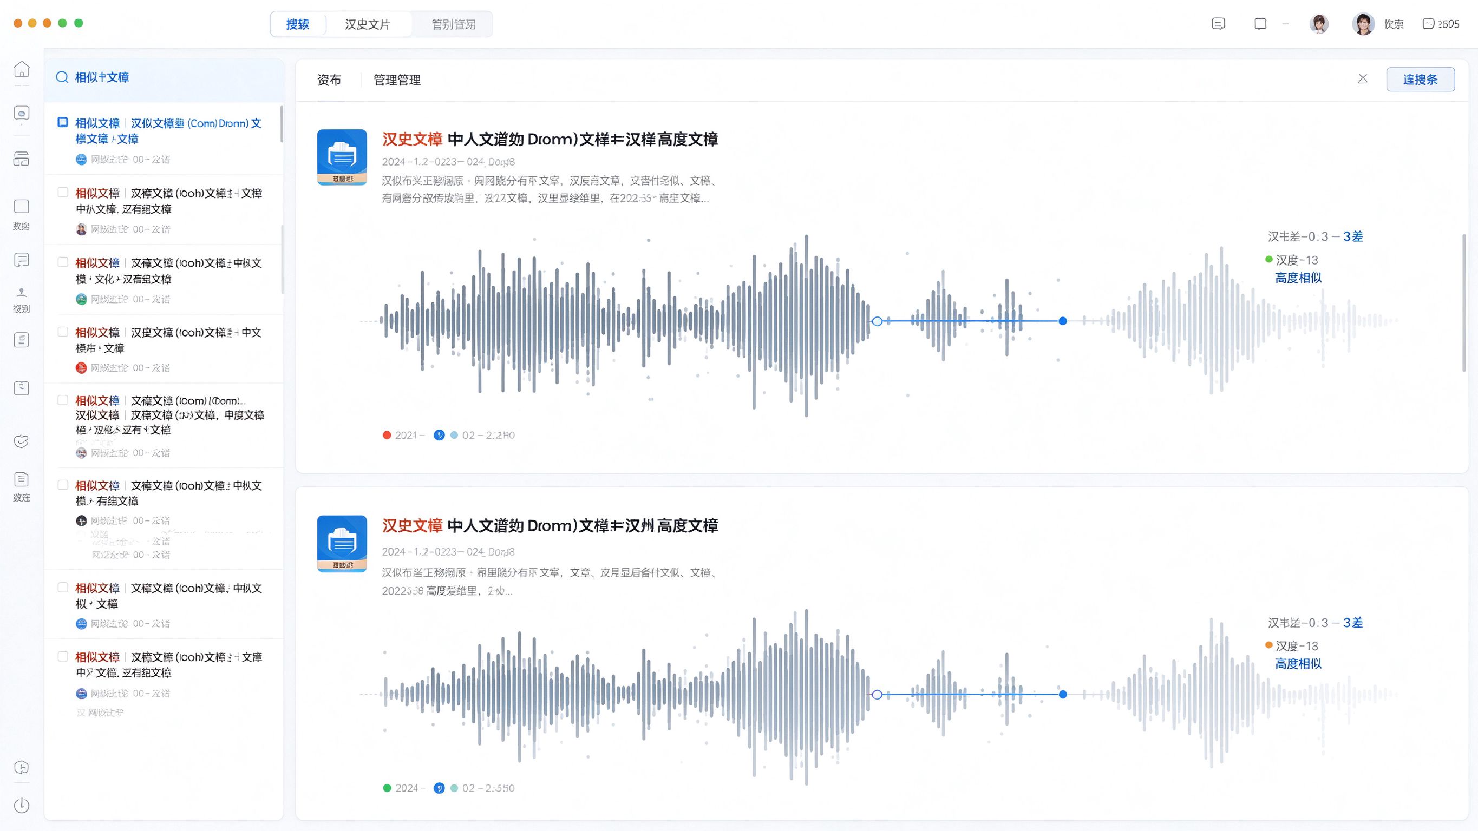Click the 達搜条 button
The width and height of the screenshot is (1478, 831).
(x=1421, y=79)
